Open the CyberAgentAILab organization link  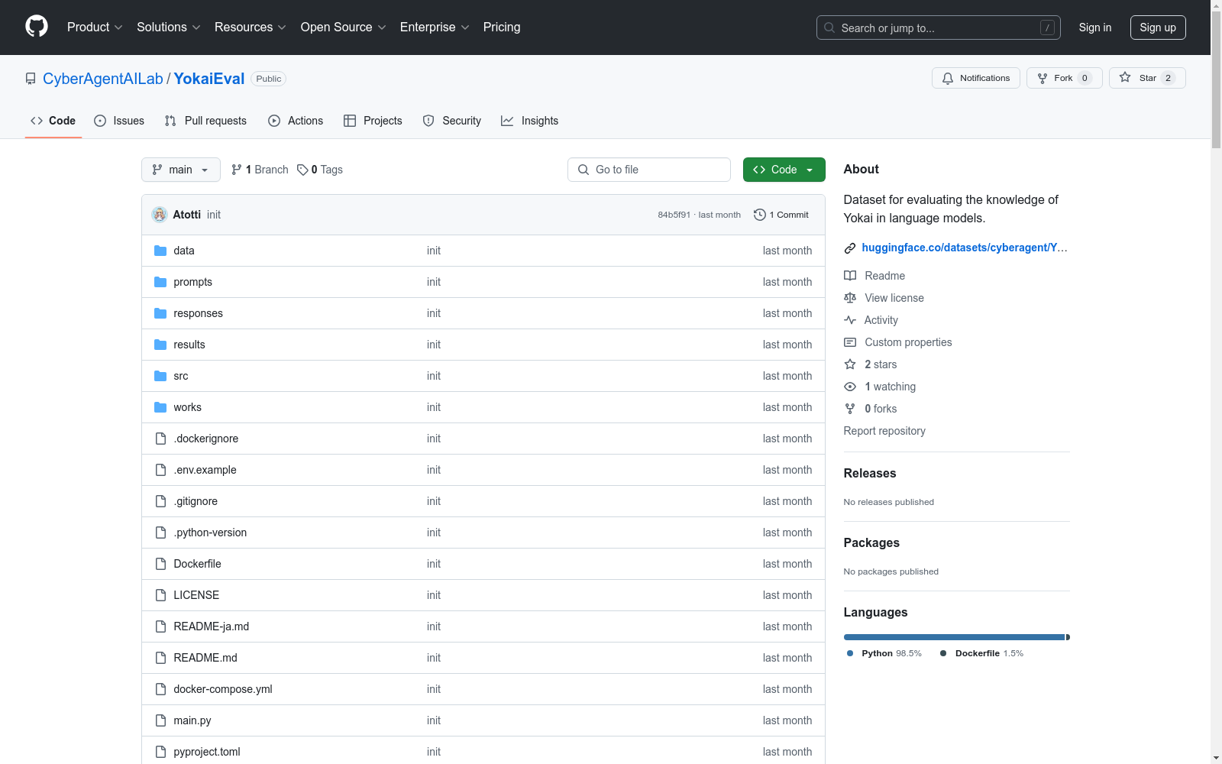pos(103,79)
